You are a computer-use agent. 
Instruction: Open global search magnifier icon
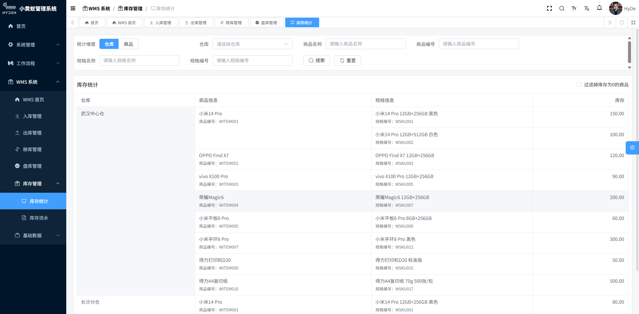(562, 8)
